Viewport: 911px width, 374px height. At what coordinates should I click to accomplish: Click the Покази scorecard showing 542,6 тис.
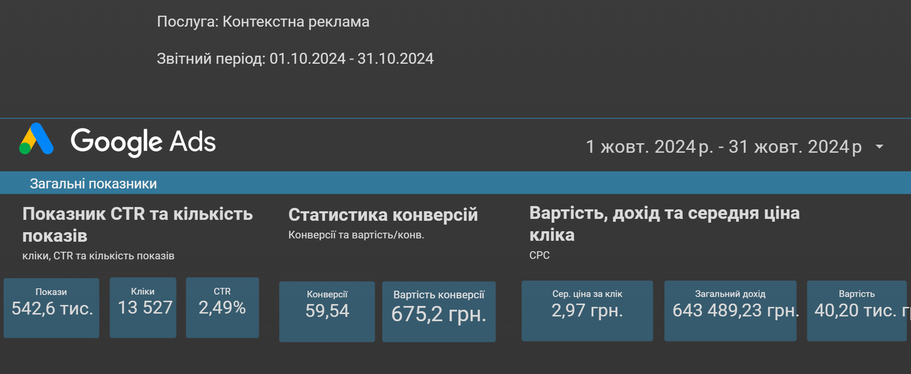pyautogui.click(x=51, y=308)
